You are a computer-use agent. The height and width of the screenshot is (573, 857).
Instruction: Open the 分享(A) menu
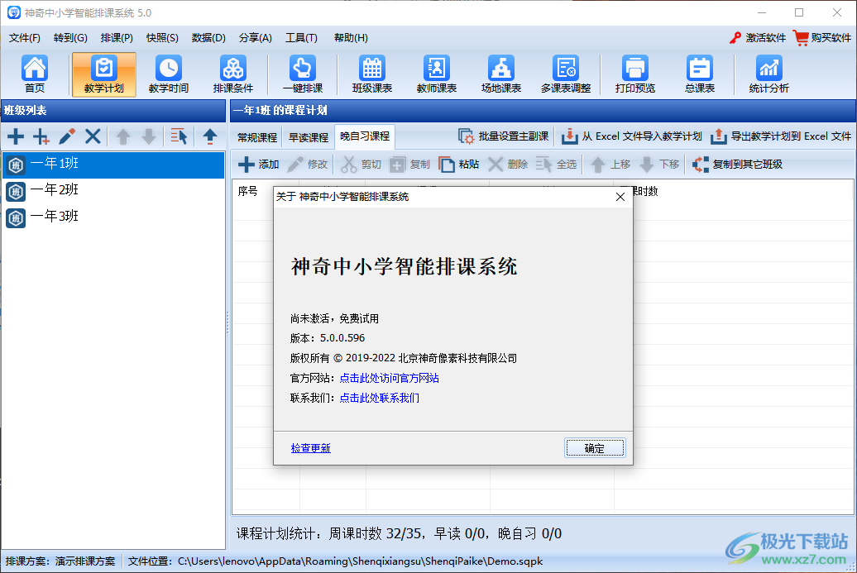coord(256,38)
